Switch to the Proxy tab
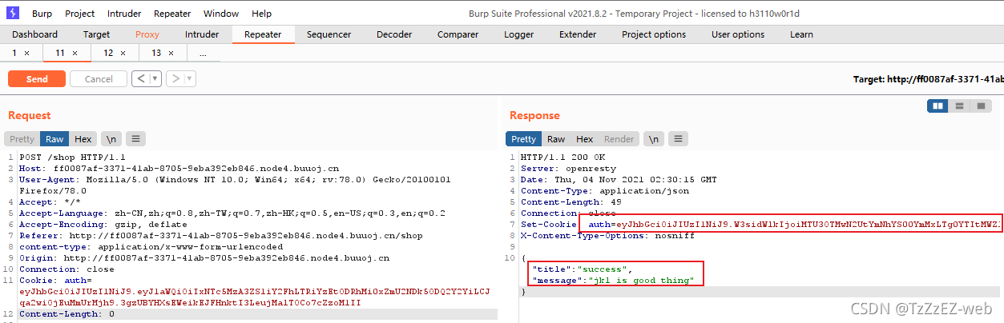The height and width of the screenshot is (323, 1004). pyautogui.click(x=147, y=34)
